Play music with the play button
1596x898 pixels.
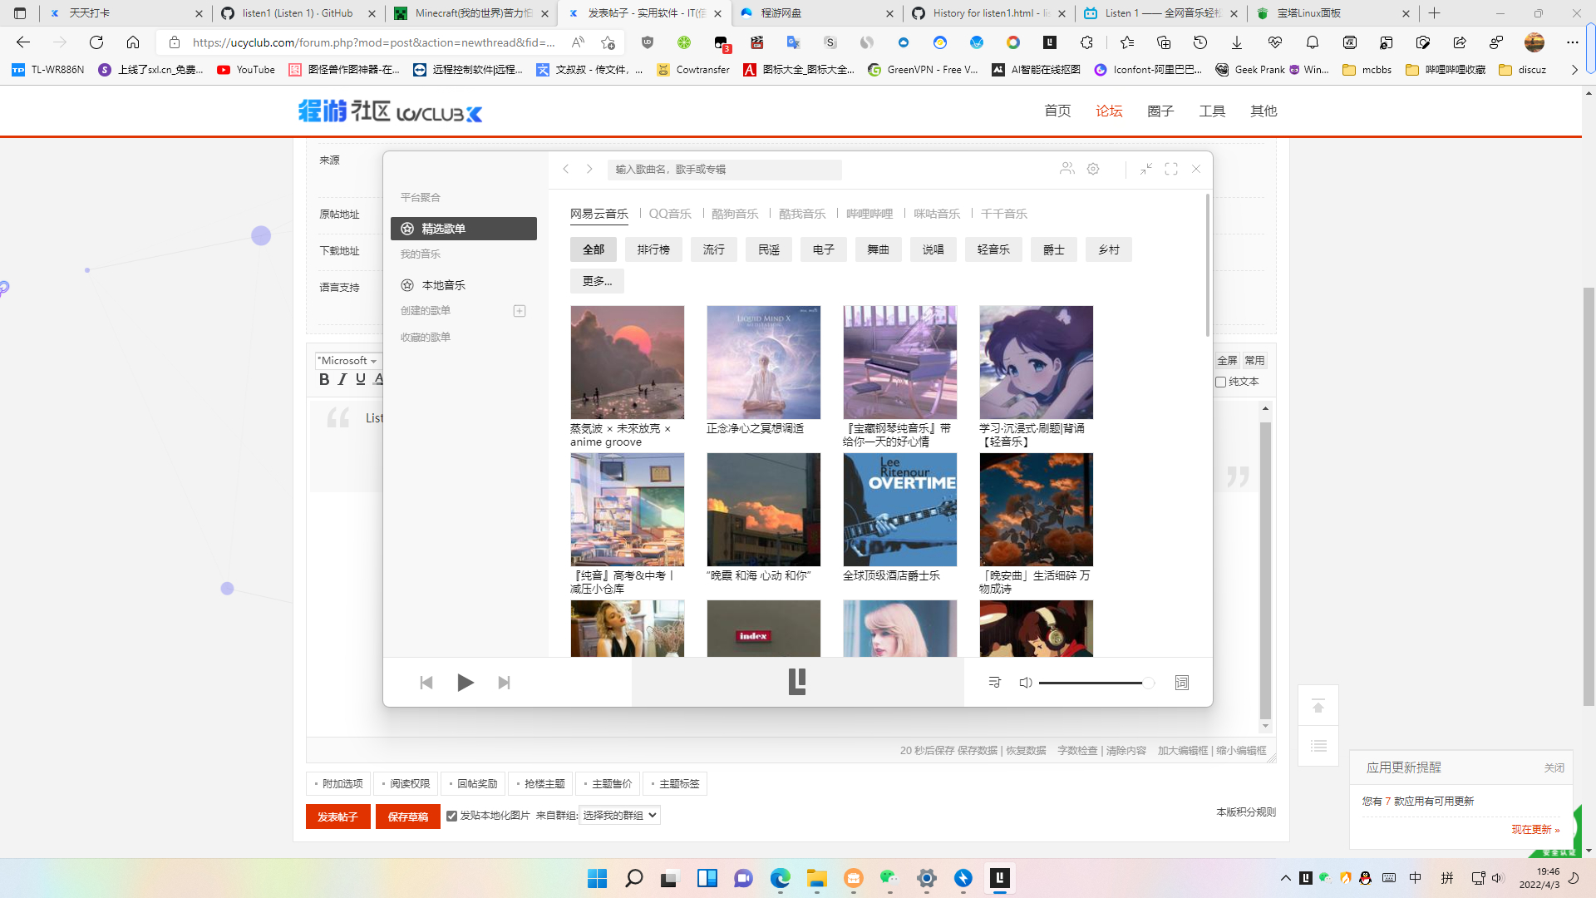[465, 683]
